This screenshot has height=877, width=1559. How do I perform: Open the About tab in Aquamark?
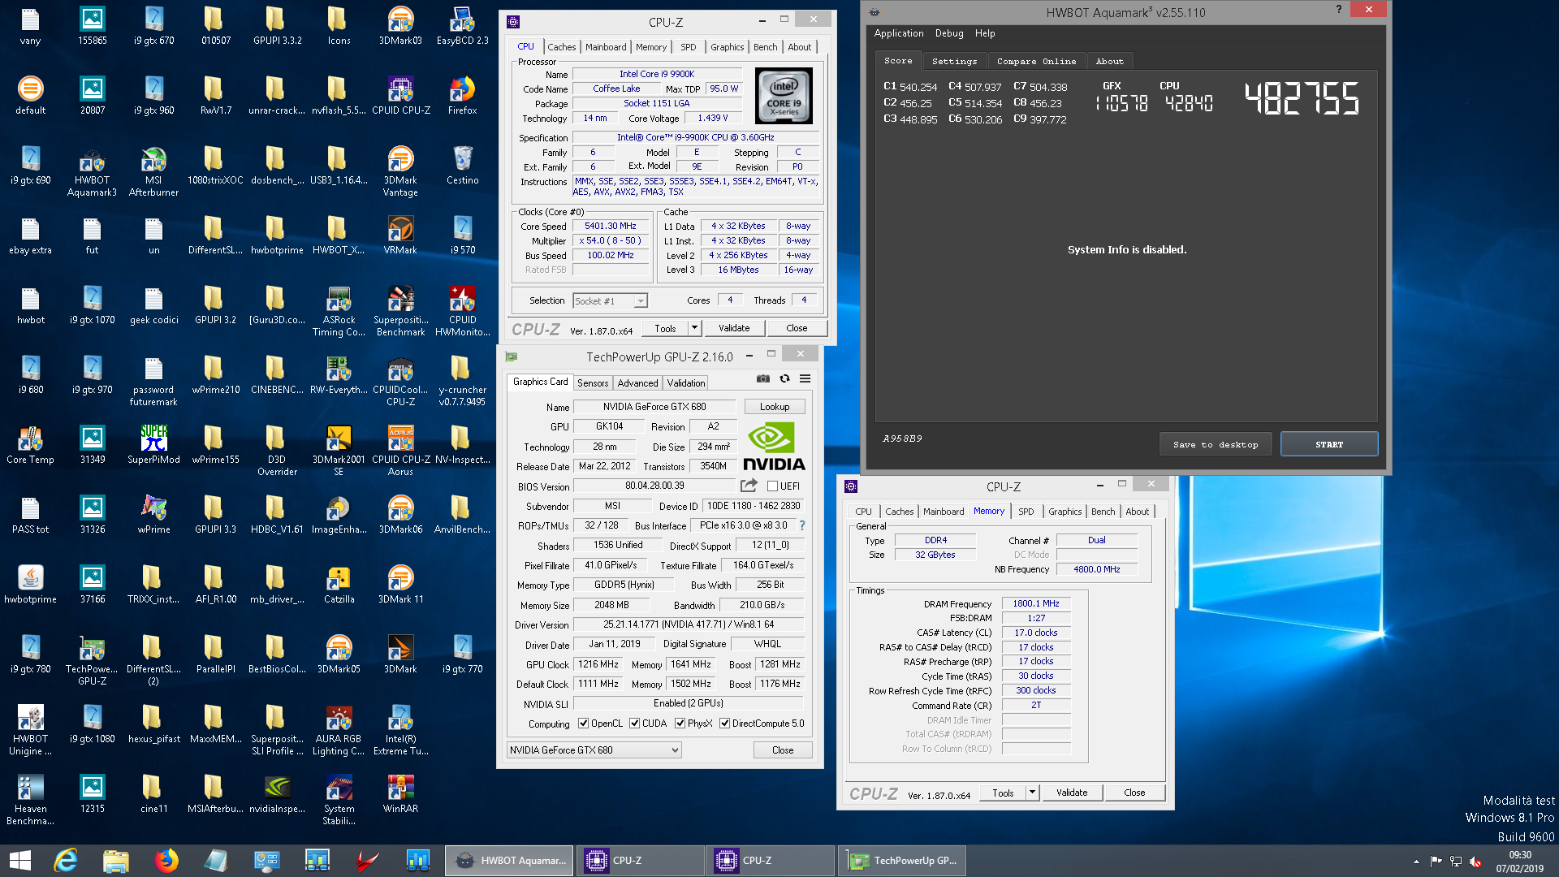(x=1109, y=61)
